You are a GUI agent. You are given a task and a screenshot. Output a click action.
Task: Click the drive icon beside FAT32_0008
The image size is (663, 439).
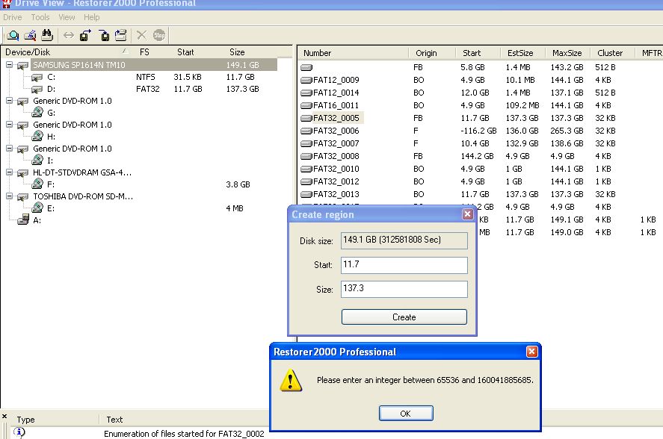click(x=306, y=156)
